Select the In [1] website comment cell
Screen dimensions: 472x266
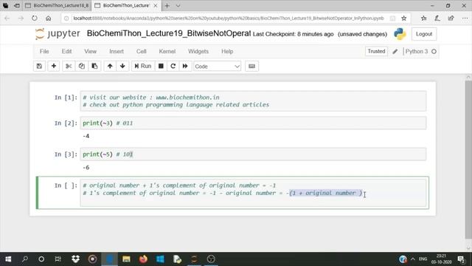pyautogui.click(x=253, y=101)
